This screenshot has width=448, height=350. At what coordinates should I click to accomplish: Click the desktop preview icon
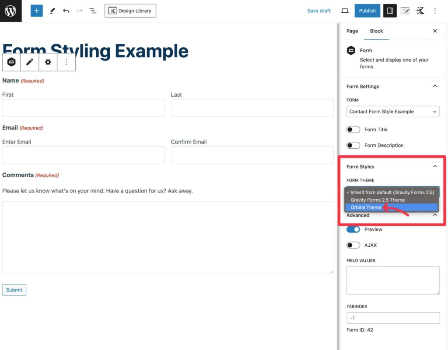pyautogui.click(x=345, y=10)
